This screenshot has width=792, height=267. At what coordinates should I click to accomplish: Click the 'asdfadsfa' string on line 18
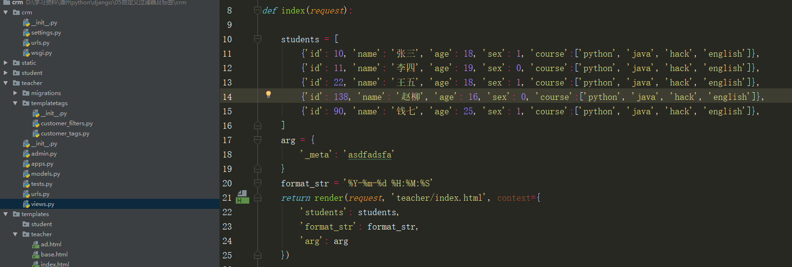[369, 155]
